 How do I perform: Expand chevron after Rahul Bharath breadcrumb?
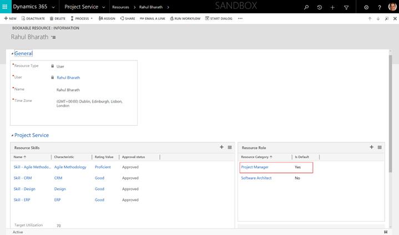(168, 7)
